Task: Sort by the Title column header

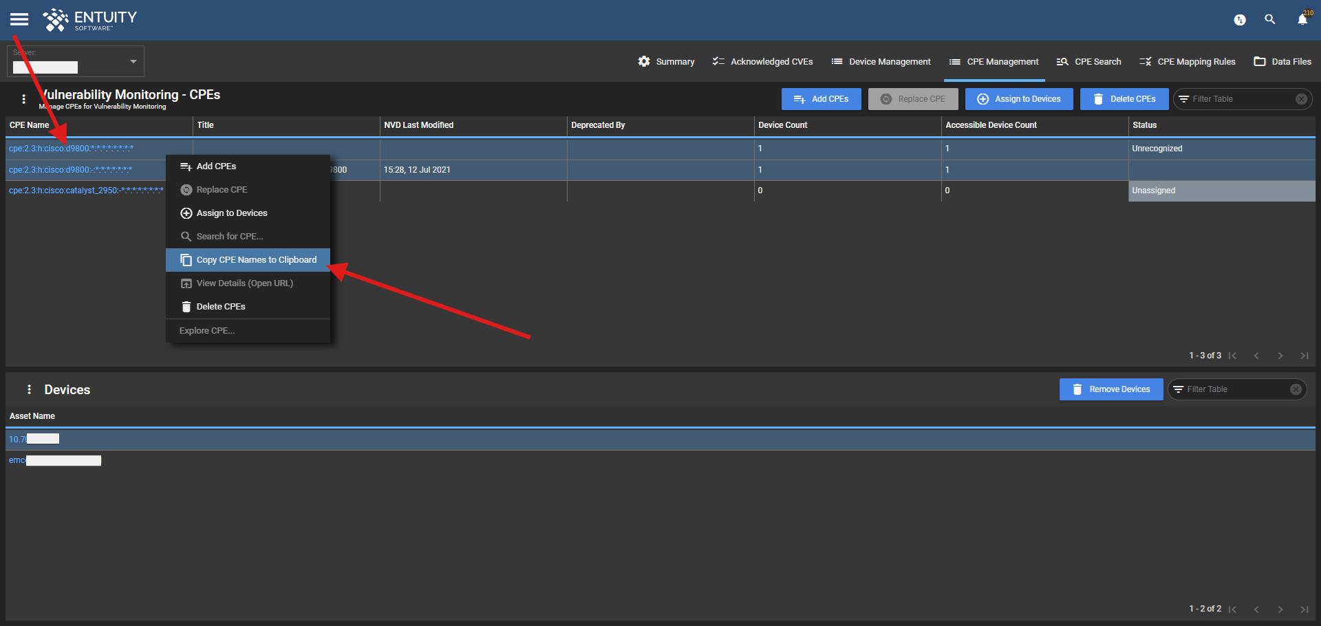Action: pyautogui.click(x=286, y=125)
